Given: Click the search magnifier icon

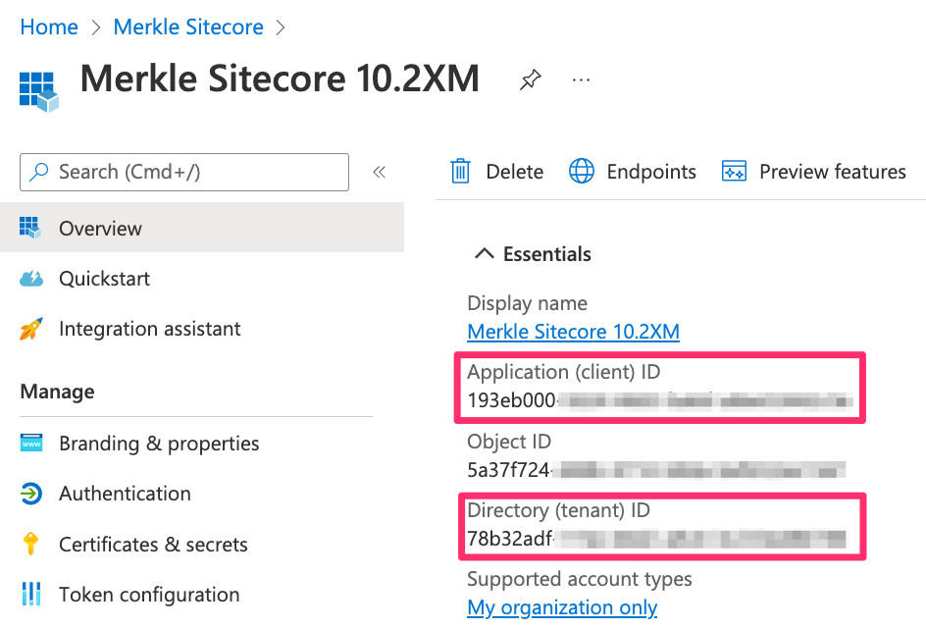Looking at the screenshot, I should [39, 172].
